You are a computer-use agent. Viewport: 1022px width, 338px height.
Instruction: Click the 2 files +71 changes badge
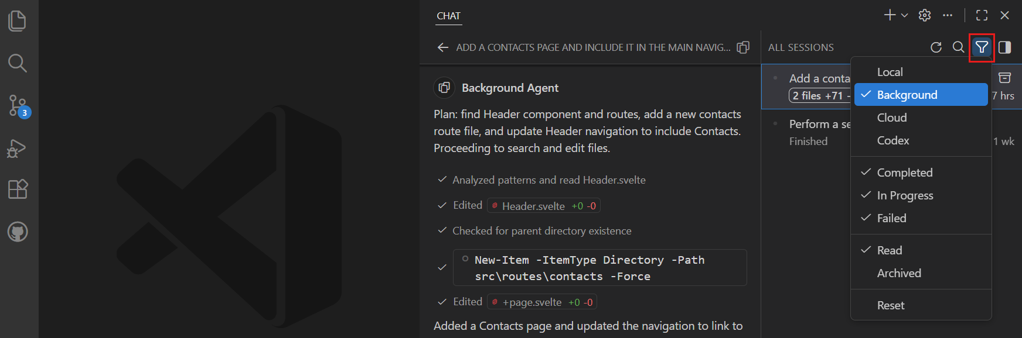[x=820, y=95]
